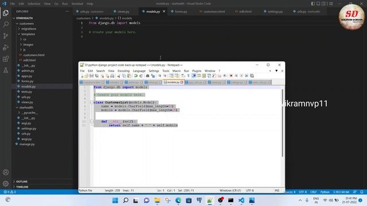
Task: Open the Extensions view icon
Action: pos(6,58)
